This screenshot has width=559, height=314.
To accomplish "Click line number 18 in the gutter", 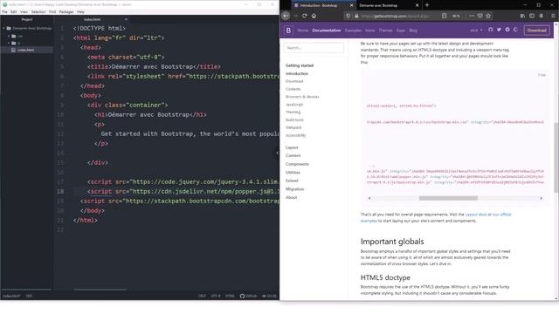I will click(60, 192).
